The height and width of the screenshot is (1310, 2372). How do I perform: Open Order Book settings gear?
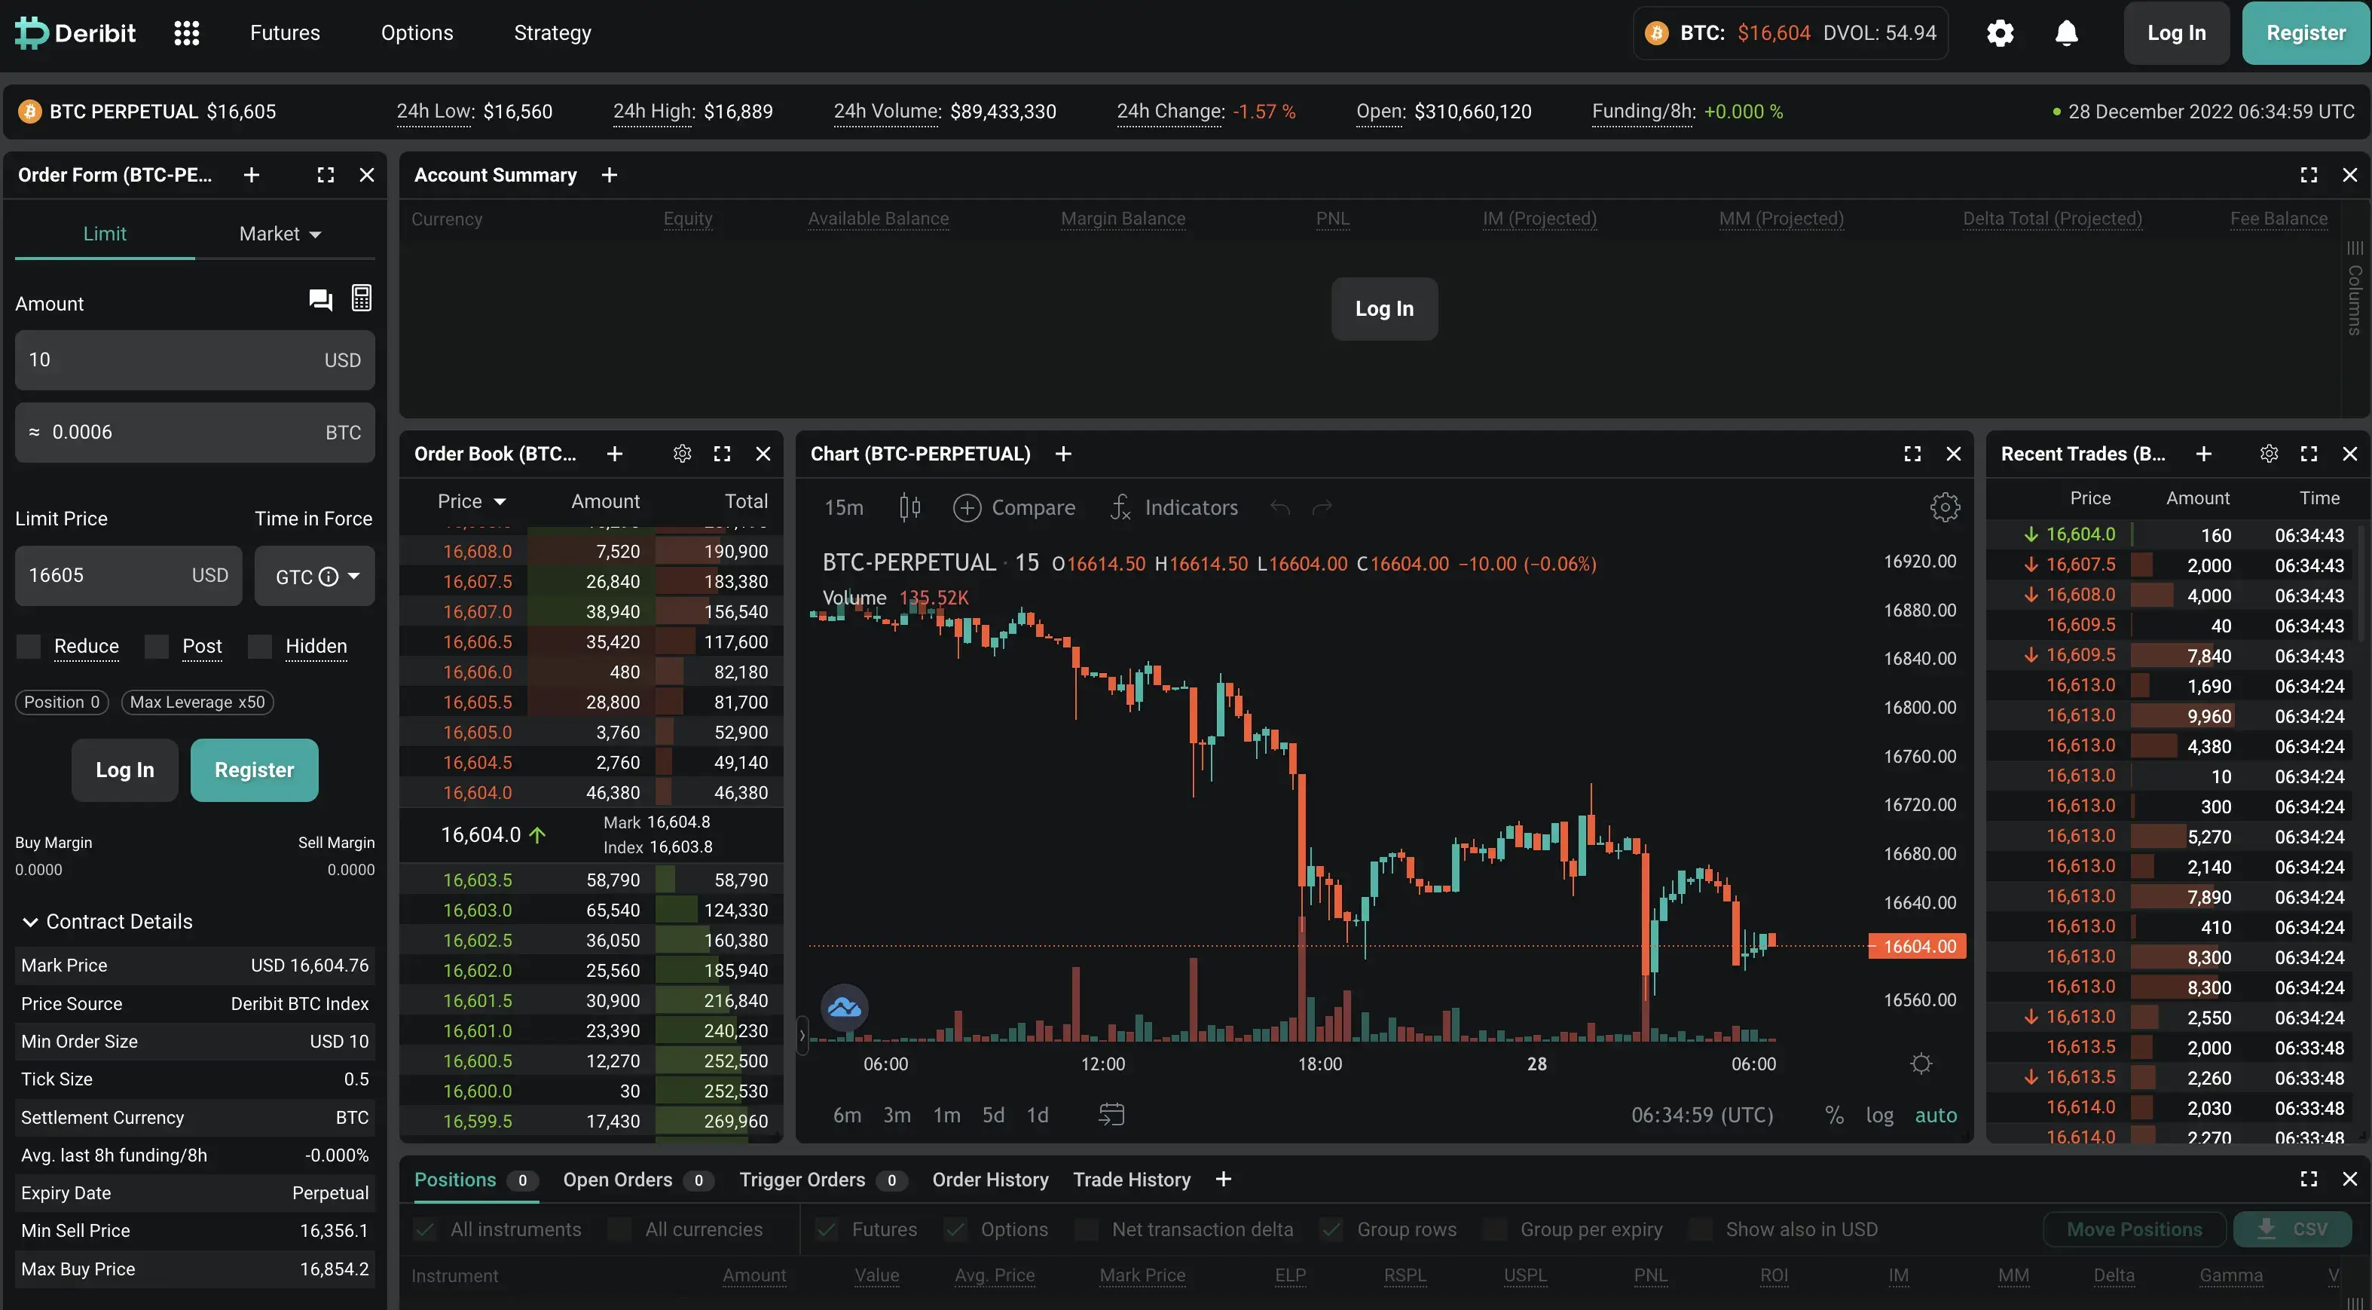pos(683,453)
